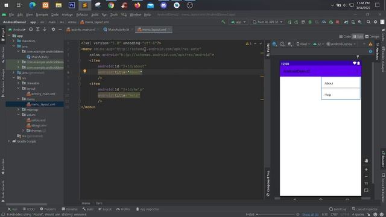The height and width of the screenshot is (217, 386).
Task: Open the Terminal tool window
Action: (70, 209)
